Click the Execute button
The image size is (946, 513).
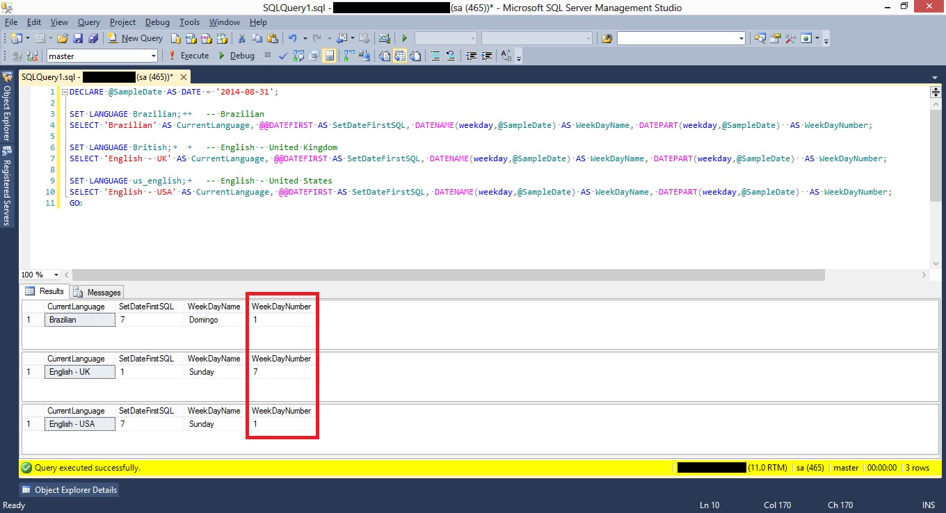click(x=189, y=56)
